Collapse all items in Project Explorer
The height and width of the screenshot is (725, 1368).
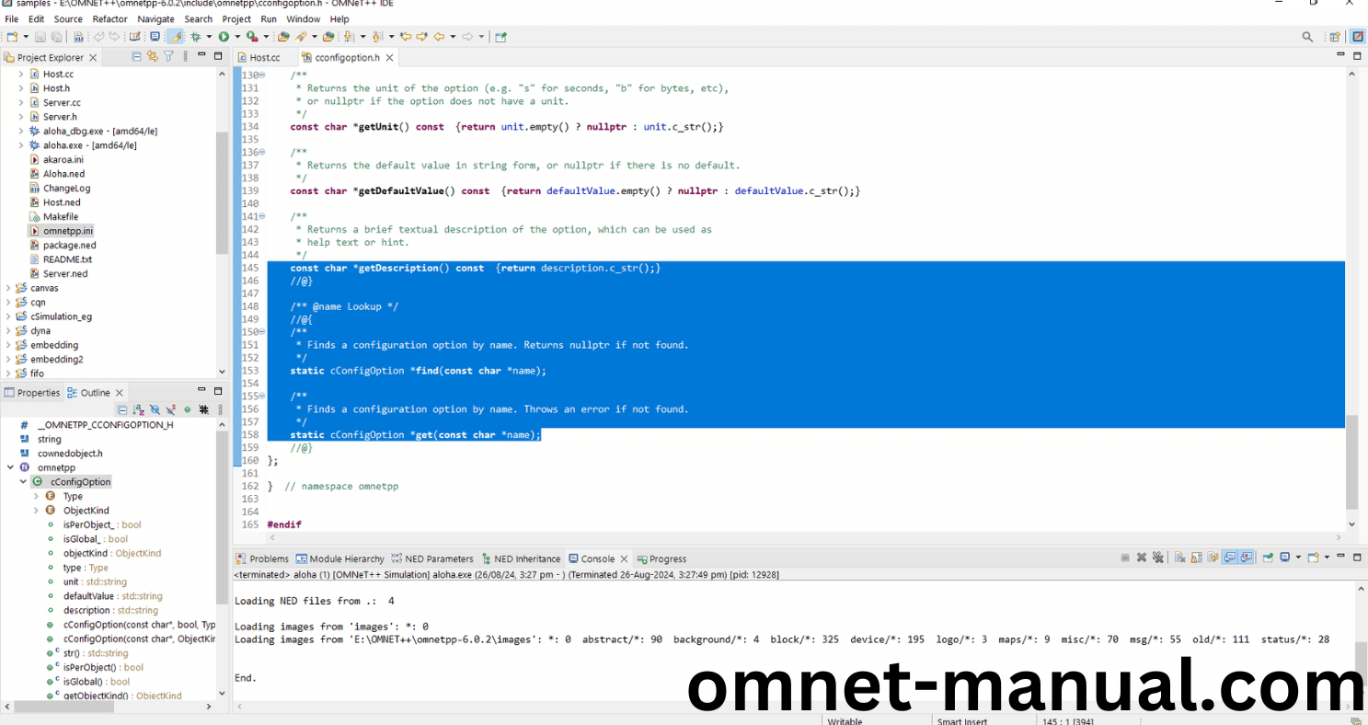137,57
